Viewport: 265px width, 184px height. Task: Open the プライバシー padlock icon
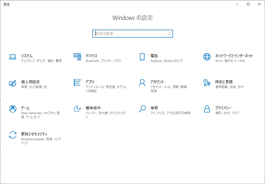coord(207,109)
